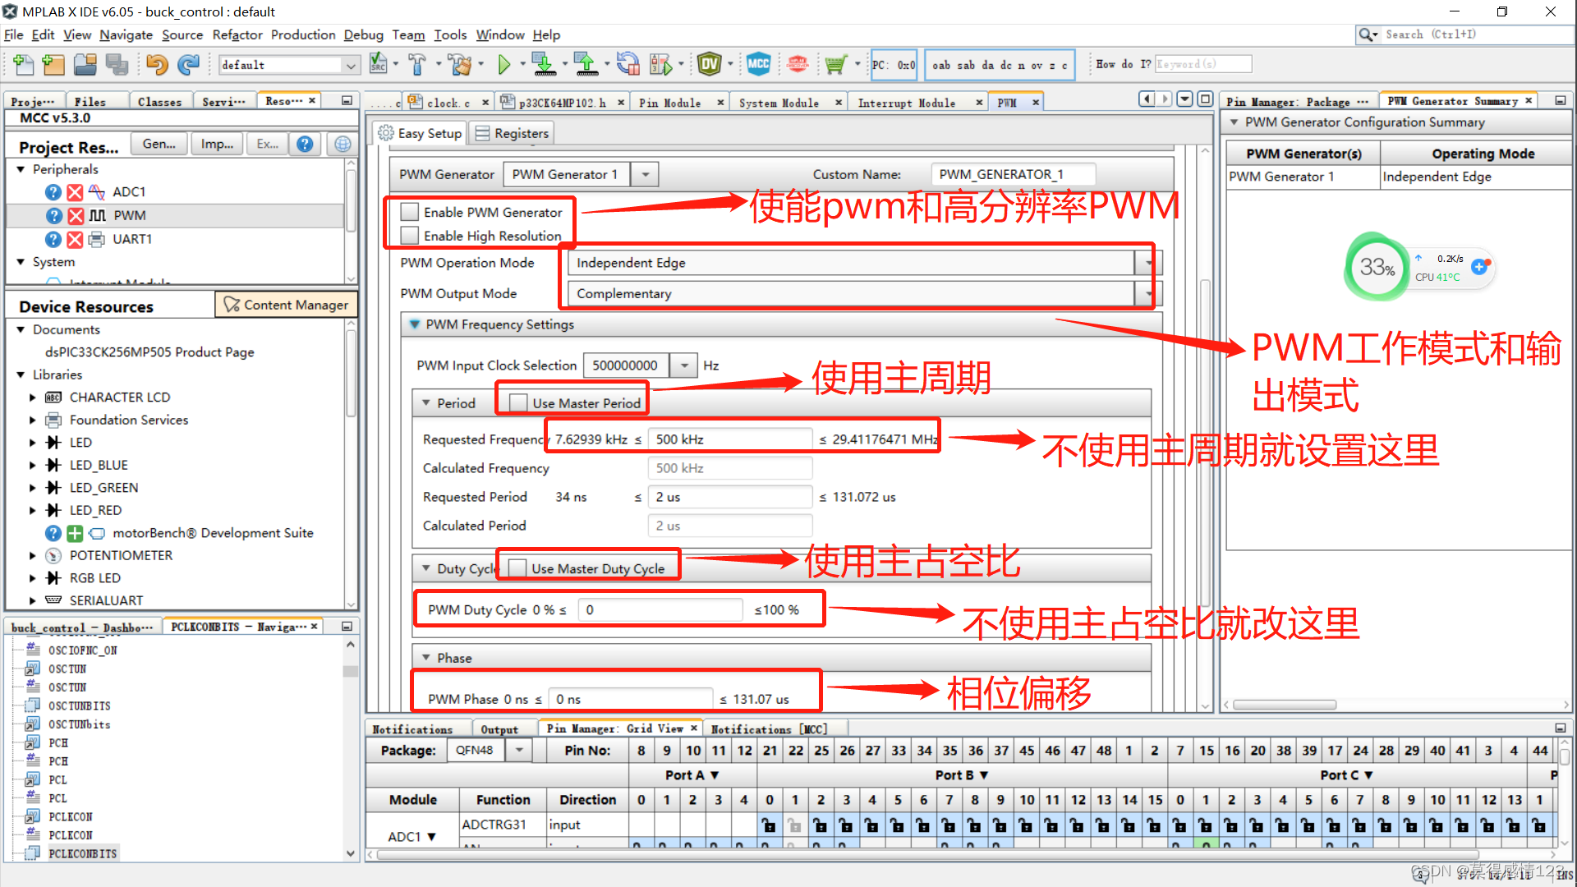Switch to the Registers tab
The image size is (1577, 887).
(x=512, y=133)
